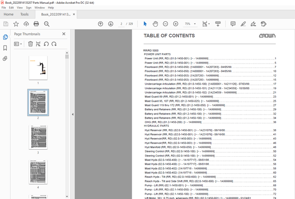This screenshot has height=199, width=295.
Task: Click the read mode scroll icon
Action: tap(218, 24)
